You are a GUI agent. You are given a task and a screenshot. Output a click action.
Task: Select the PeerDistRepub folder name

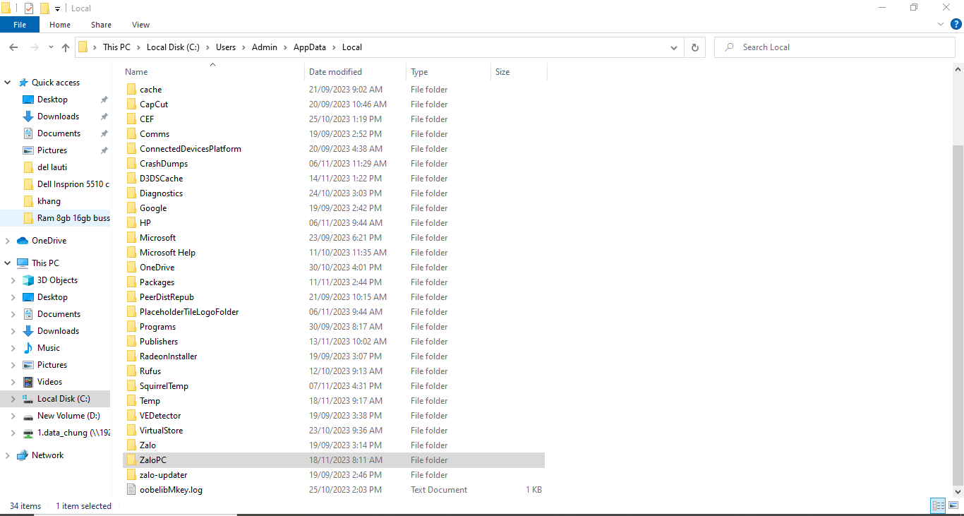click(x=167, y=297)
